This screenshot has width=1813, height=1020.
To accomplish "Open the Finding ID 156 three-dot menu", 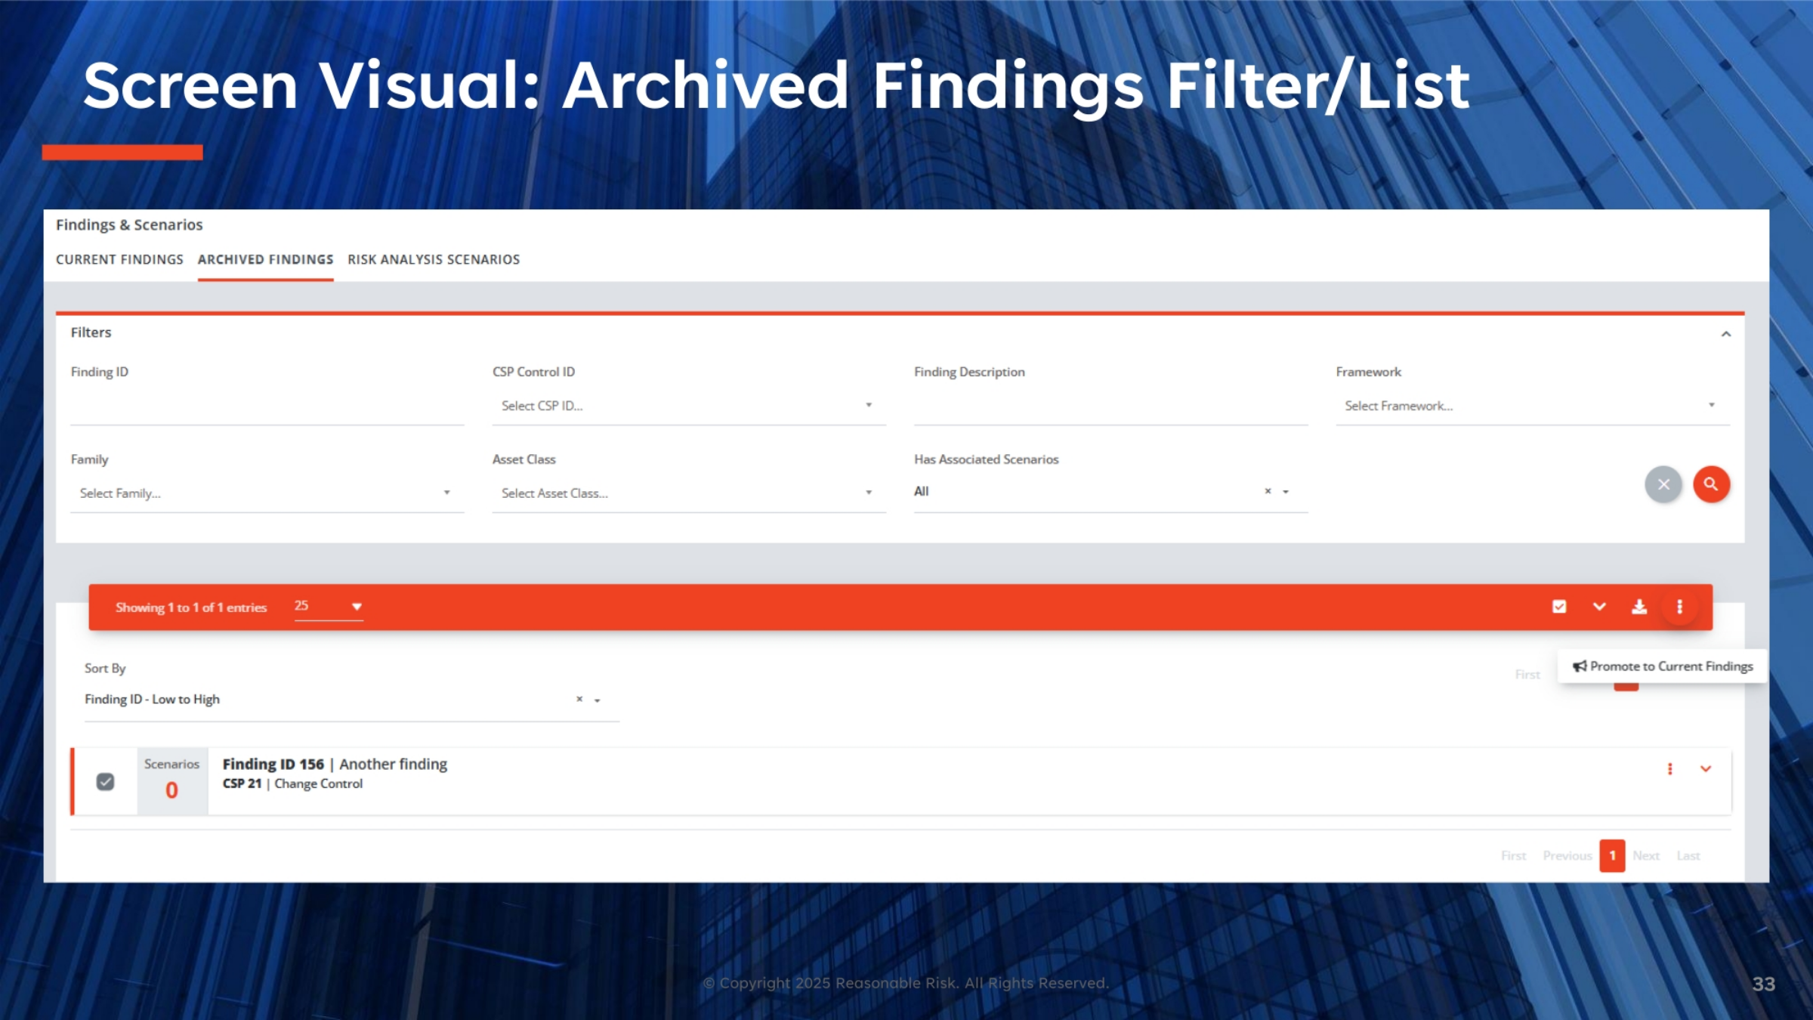I will tap(1669, 769).
